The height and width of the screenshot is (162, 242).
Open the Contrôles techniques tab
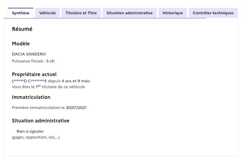pos(213,13)
